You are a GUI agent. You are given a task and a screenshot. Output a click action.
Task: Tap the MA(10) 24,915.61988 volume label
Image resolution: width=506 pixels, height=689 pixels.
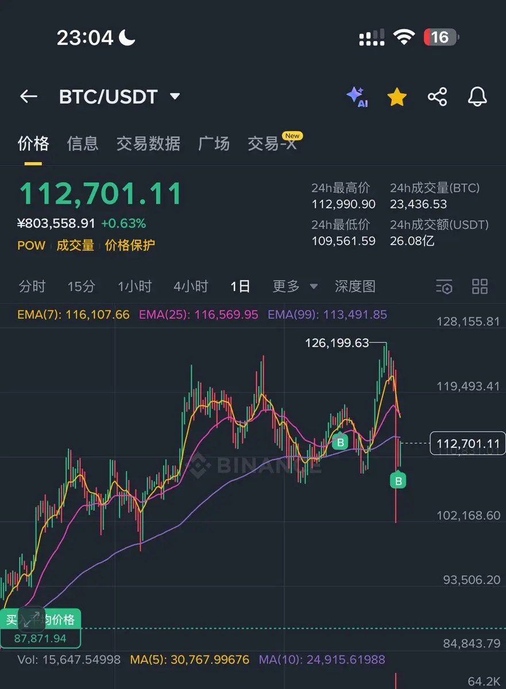322,660
